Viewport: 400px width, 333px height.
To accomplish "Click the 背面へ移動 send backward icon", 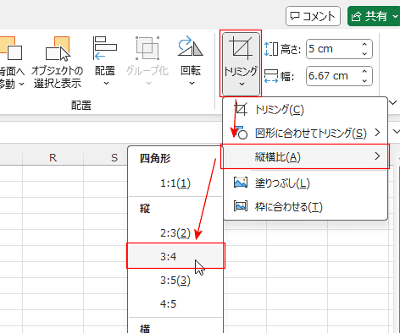I will [11, 61].
